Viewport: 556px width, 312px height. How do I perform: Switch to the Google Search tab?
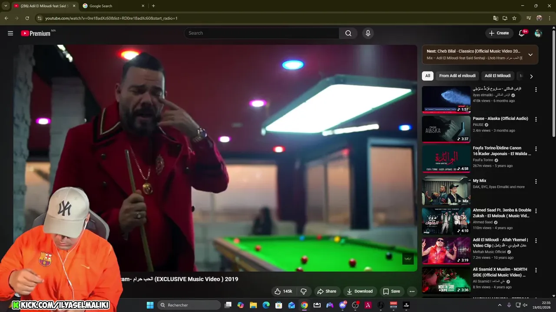[x=114, y=6]
